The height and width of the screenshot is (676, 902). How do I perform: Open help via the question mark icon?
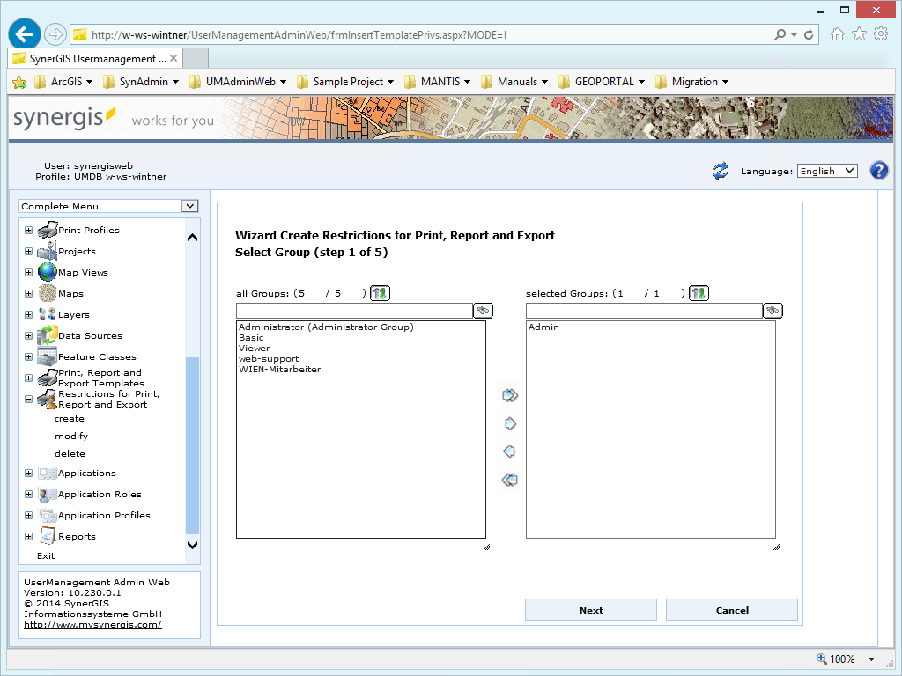point(879,170)
